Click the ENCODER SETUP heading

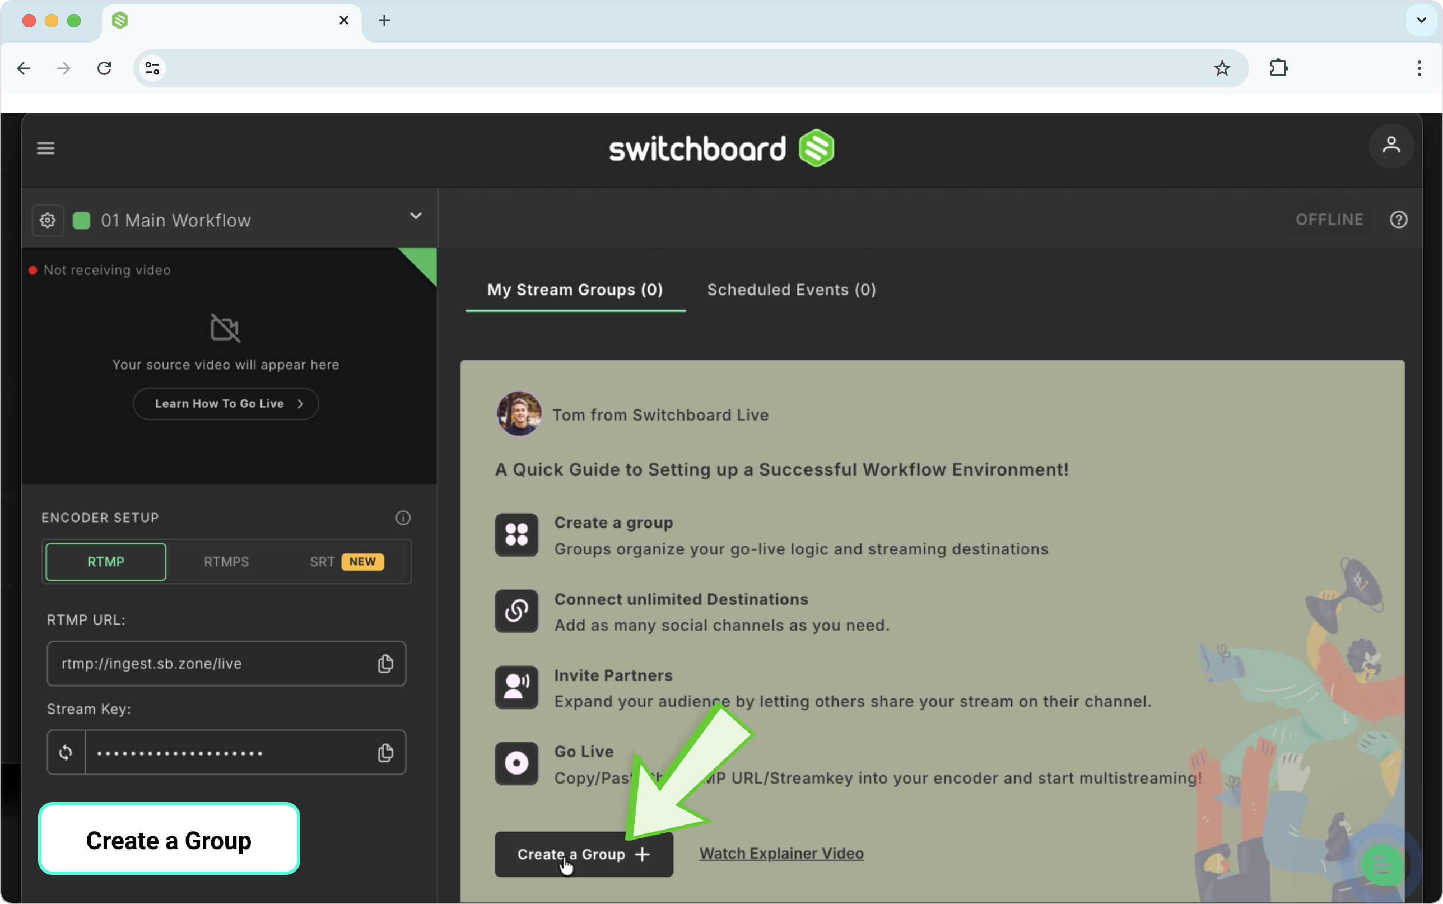pyautogui.click(x=100, y=518)
